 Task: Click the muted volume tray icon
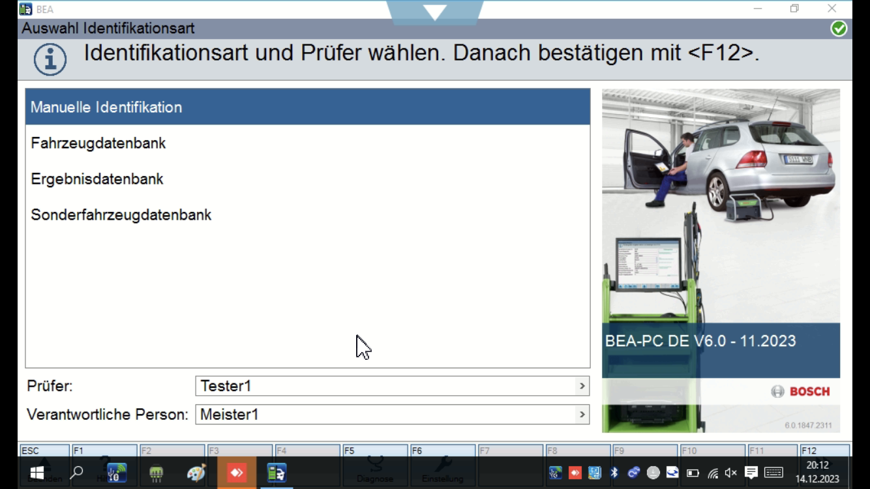click(x=731, y=473)
